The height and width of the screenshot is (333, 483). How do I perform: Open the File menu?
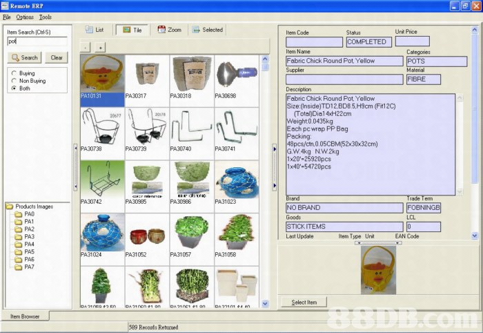point(8,17)
